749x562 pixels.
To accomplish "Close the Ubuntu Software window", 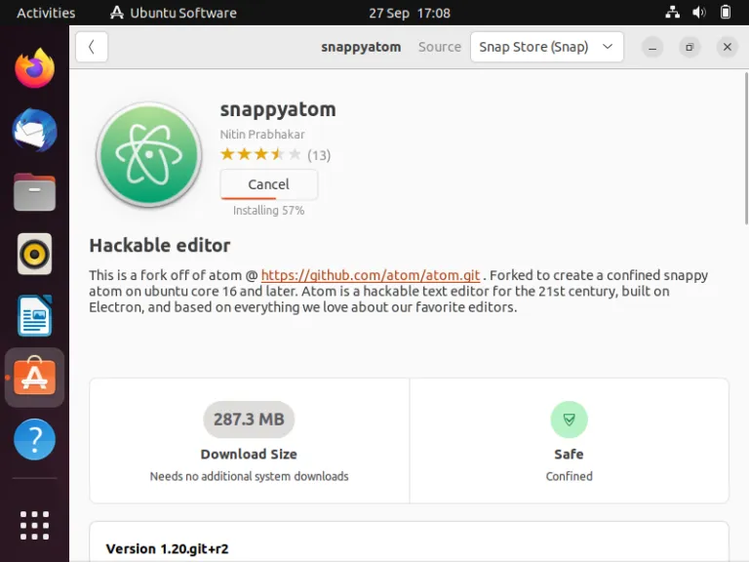I will tap(727, 47).
